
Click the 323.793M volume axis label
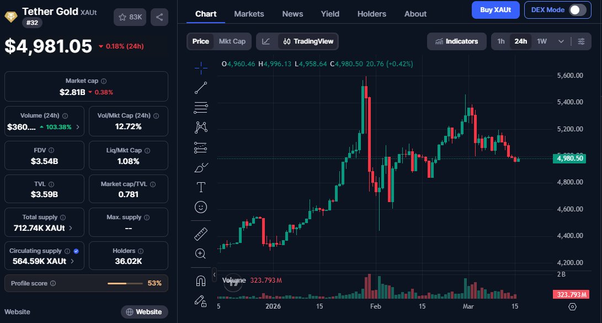point(571,295)
